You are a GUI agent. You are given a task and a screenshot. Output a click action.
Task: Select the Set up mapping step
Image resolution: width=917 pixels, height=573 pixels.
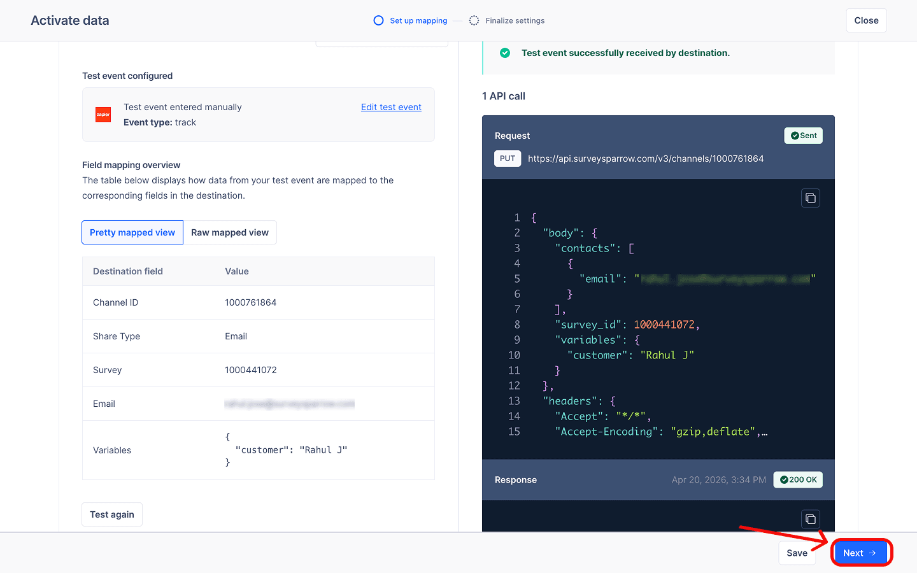coord(410,20)
